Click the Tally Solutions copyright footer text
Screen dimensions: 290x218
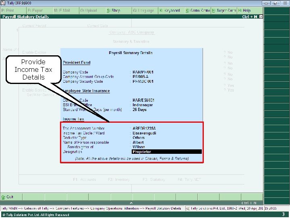[x=36, y=215]
